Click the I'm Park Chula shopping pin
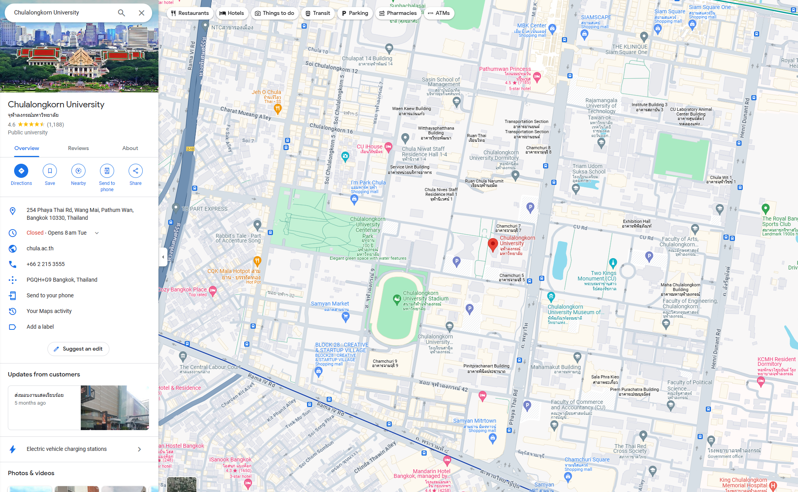 (354, 200)
